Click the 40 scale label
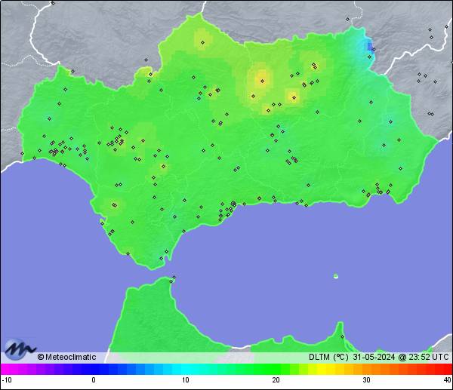453x390 pixels. click(x=447, y=380)
